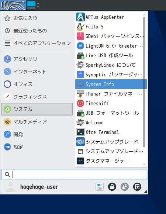Click the menu resize grip corner triangle
The height and width of the screenshot is (214, 166).
click(145, 191)
